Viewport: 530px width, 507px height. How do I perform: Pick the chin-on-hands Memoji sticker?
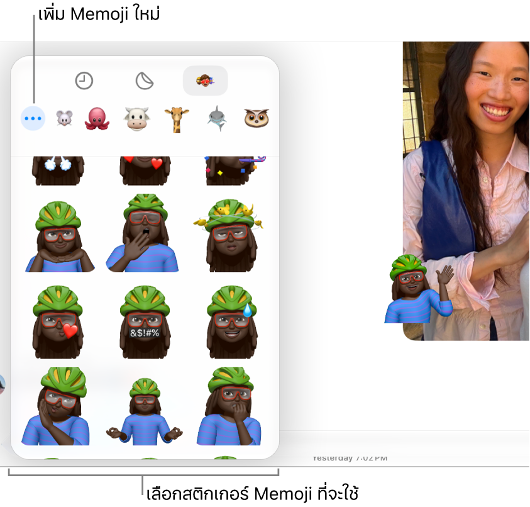60,237
